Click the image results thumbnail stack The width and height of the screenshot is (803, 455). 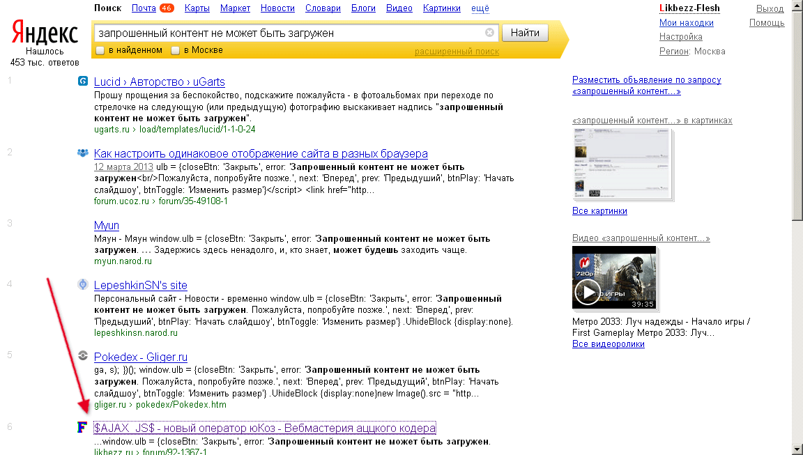click(x=622, y=164)
